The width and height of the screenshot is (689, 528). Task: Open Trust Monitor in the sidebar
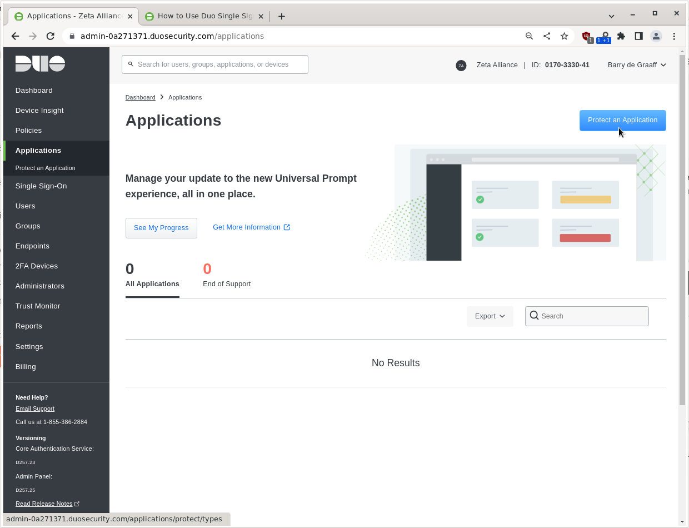tap(38, 306)
